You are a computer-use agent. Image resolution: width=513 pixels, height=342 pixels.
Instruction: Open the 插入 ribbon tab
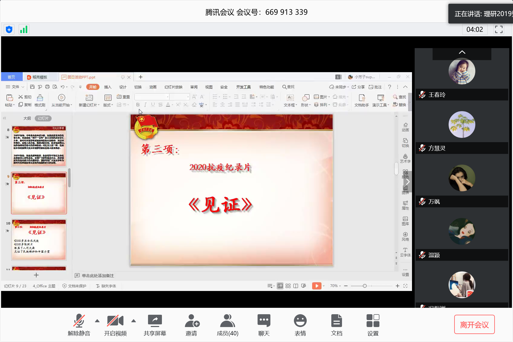(108, 87)
